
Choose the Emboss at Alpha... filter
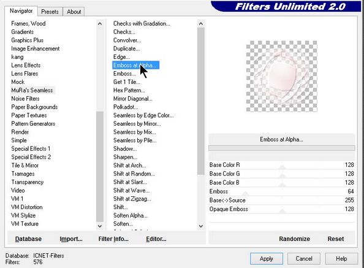coord(136,65)
